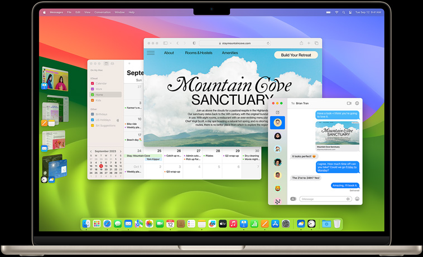Open the Mountain Cove Sanctuary link preview
The image size is (423, 257).
pyautogui.click(x=337, y=136)
